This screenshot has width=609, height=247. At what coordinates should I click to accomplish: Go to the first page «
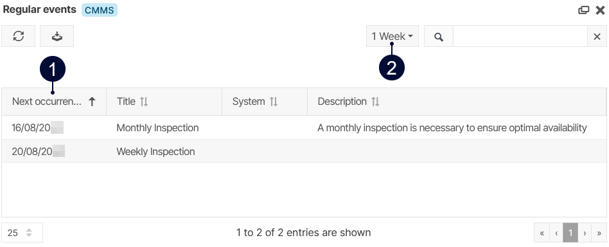pyautogui.click(x=542, y=233)
